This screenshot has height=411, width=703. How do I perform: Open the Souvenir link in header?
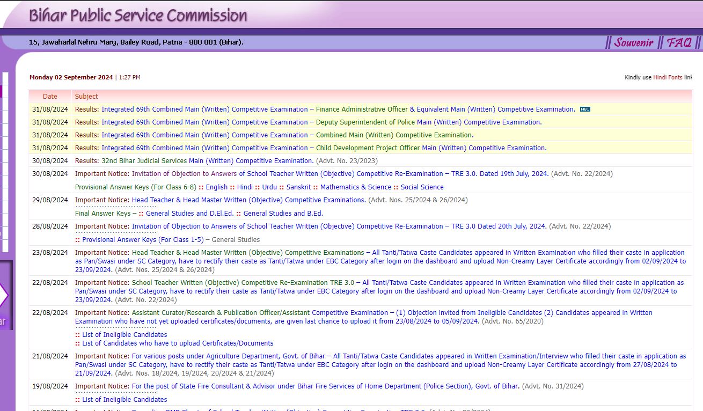pyautogui.click(x=634, y=42)
